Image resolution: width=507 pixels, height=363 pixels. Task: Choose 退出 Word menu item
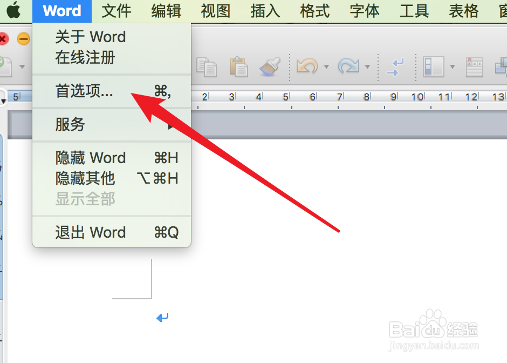coord(112,232)
